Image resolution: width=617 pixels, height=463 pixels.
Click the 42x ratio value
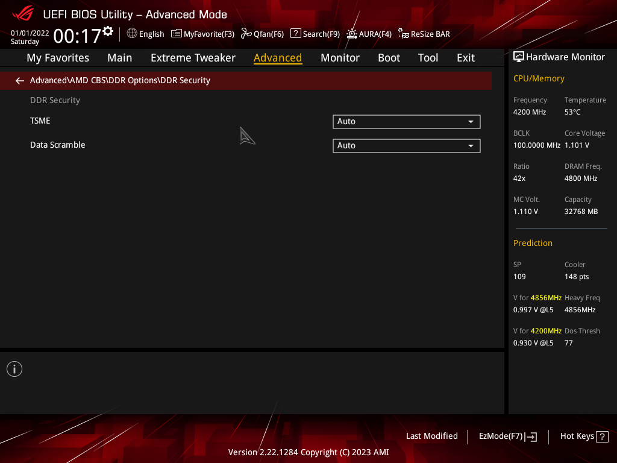519,178
